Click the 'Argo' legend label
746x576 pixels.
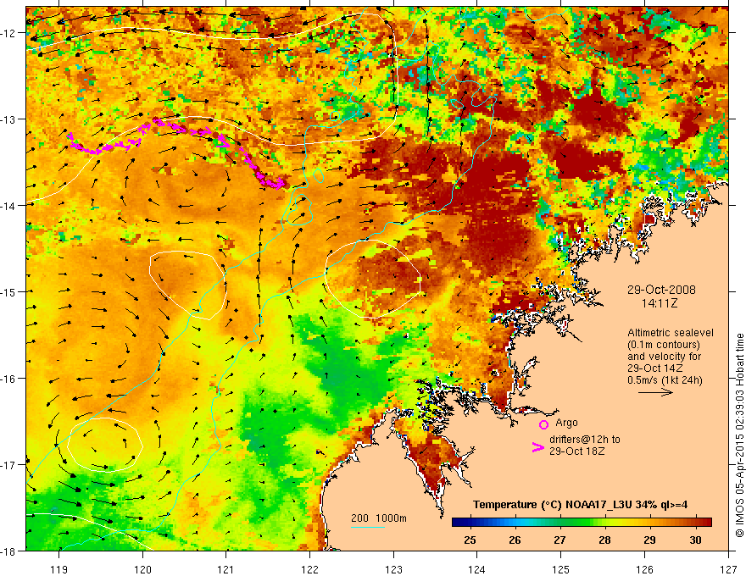[566, 423]
